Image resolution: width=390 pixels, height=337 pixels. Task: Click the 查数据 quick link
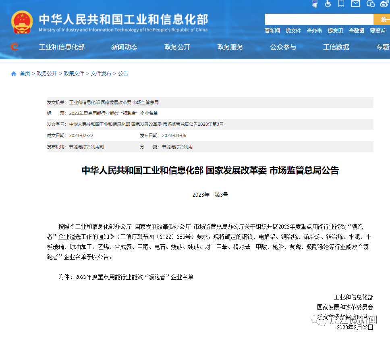357,31
